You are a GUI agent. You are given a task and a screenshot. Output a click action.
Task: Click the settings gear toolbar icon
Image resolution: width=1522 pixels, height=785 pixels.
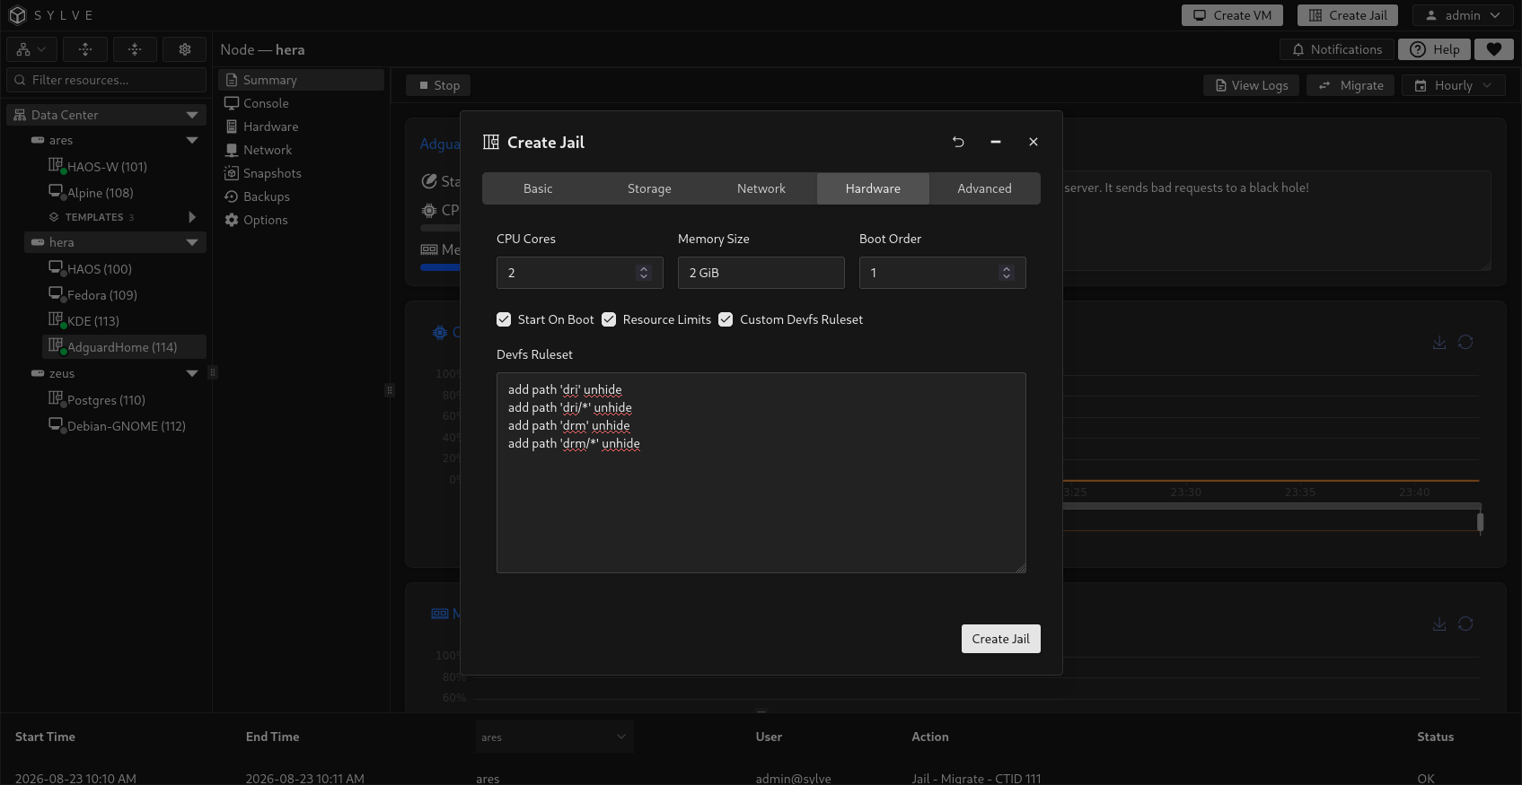click(185, 49)
